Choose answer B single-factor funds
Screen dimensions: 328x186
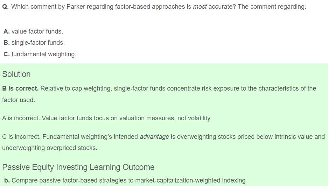pyautogui.click(x=38, y=43)
